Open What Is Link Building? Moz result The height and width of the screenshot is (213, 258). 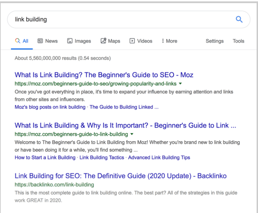coord(104,75)
